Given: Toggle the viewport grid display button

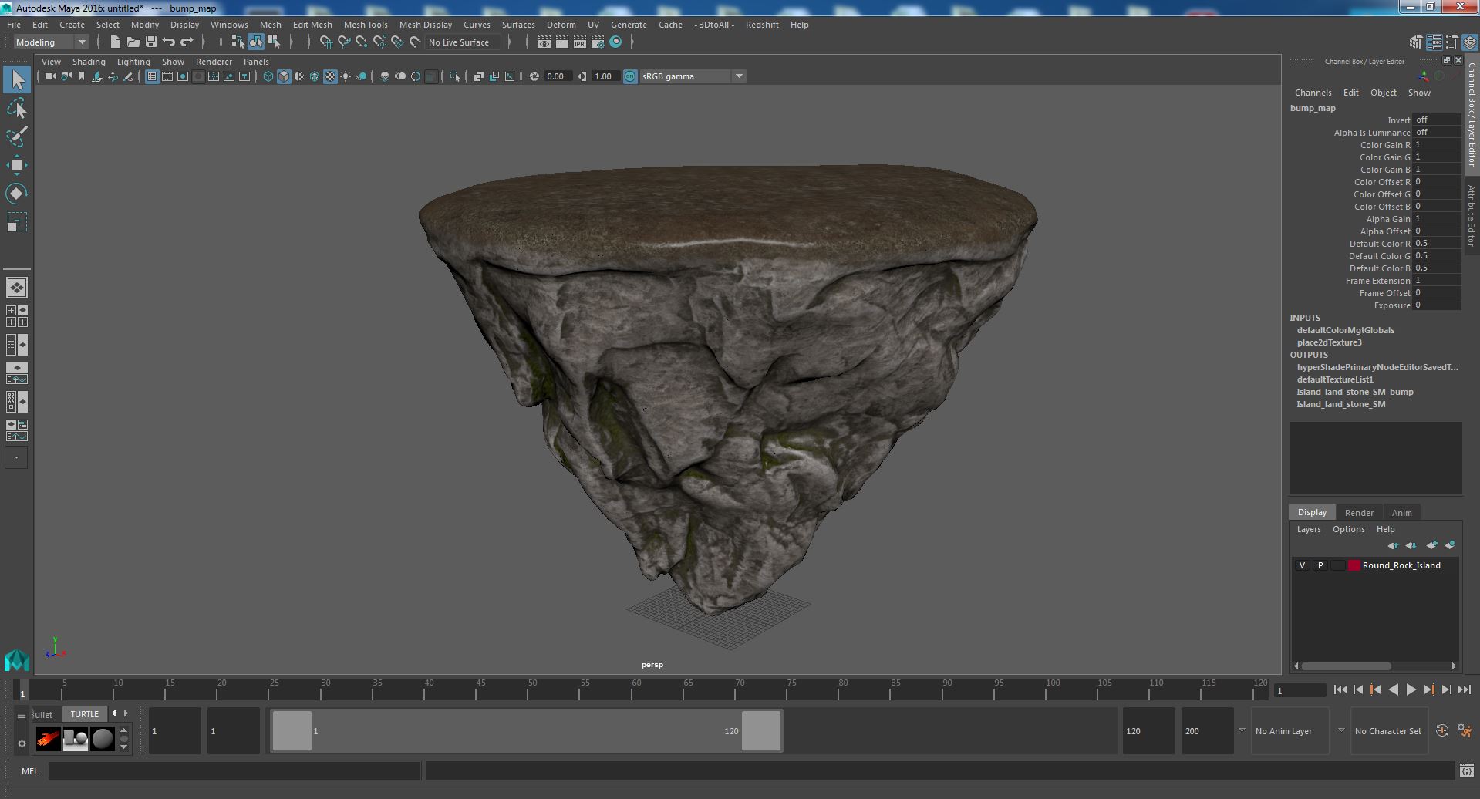Looking at the screenshot, I should (152, 76).
